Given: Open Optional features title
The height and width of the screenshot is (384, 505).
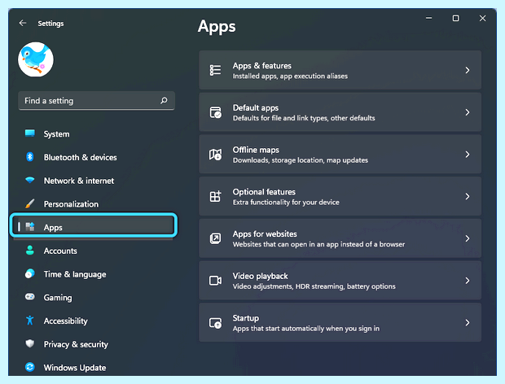Looking at the screenshot, I should [264, 192].
